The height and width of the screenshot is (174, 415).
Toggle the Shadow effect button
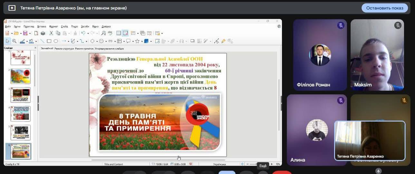[x=192, y=41]
